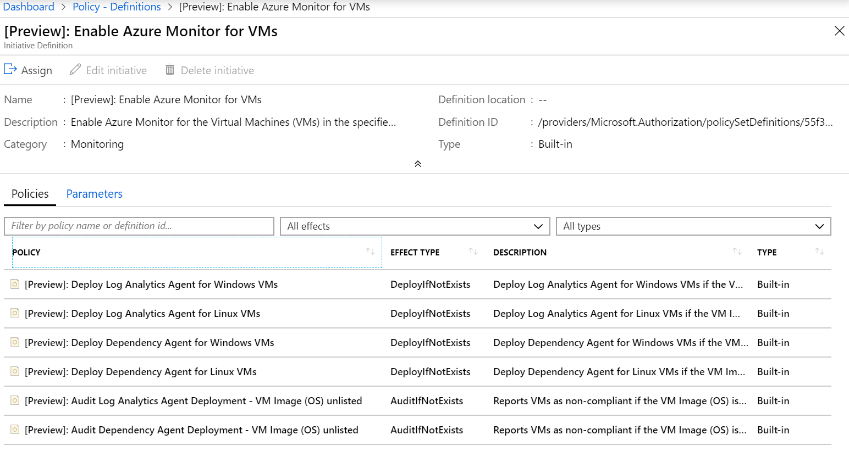The height and width of the screenshot is (457, 849).
Task: Click the Edit initiative pencil icon
Action: [75, 70]
